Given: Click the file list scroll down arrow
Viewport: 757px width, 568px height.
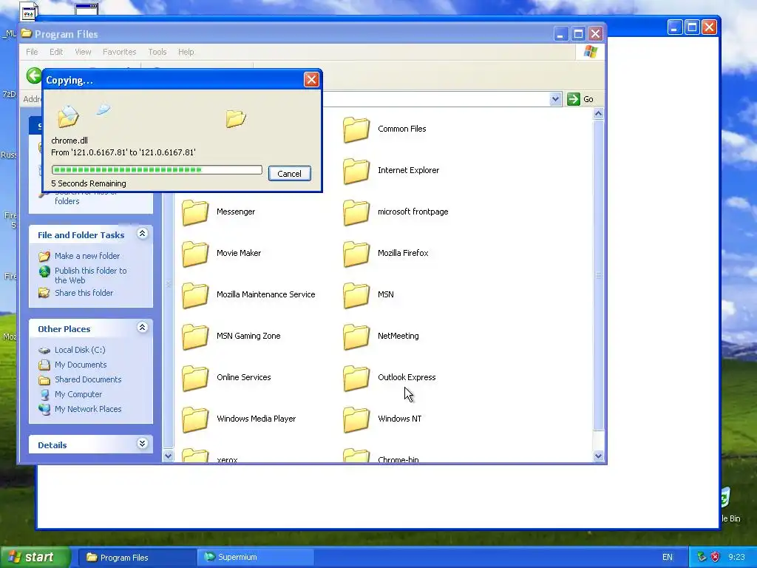Looking at the screenshot, I should 598,456.
